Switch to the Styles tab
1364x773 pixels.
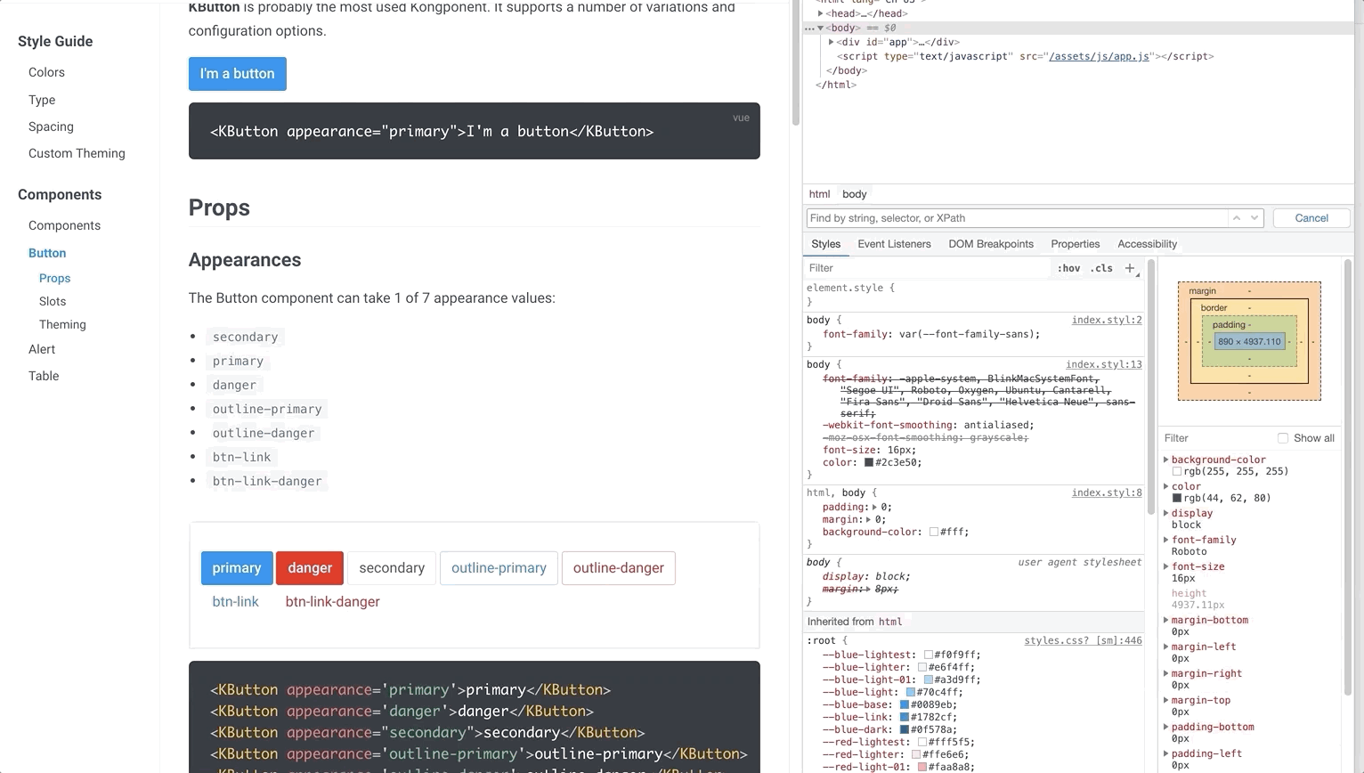[825, 244]
